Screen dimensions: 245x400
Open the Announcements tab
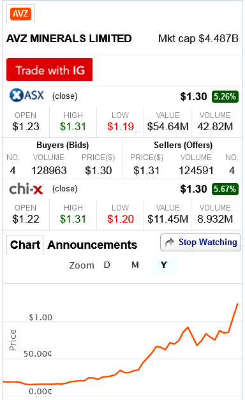pyautogui.click(x=93, y=245)
